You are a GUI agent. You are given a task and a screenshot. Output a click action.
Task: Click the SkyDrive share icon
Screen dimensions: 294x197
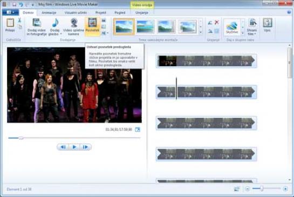232,27
